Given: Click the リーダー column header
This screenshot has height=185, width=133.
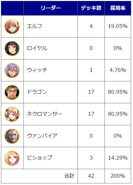Looking at the screenshot, I should tap(51, 8).
